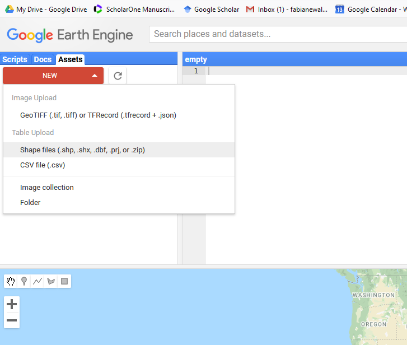Select the hand pan tool on map
This screenshot has height=345, width=407.
[x=11, y=281]
